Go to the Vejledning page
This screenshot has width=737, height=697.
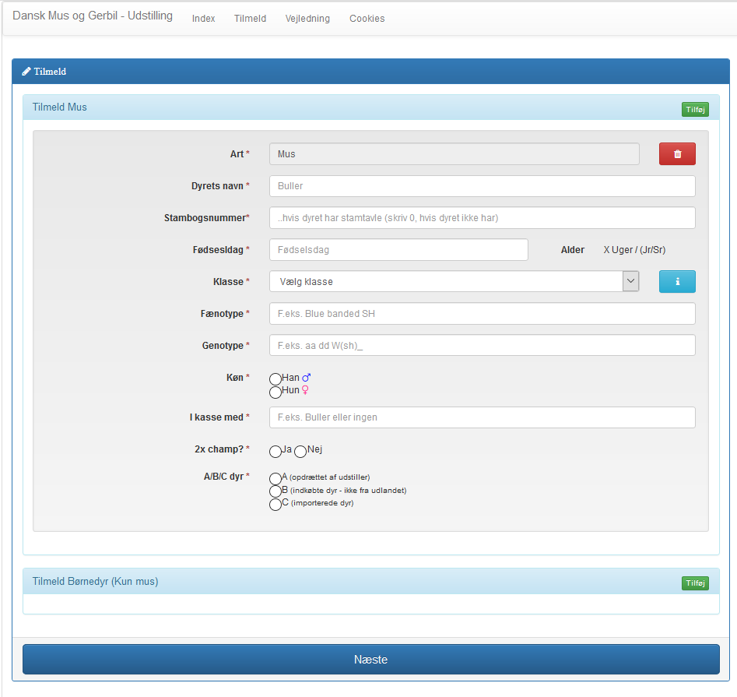307,19
